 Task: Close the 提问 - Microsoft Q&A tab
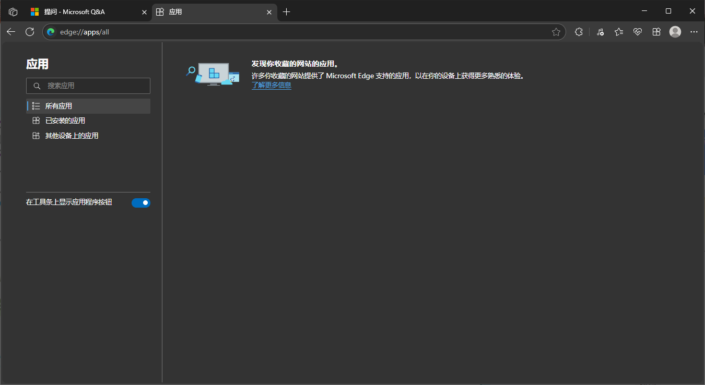click(144, 12)
